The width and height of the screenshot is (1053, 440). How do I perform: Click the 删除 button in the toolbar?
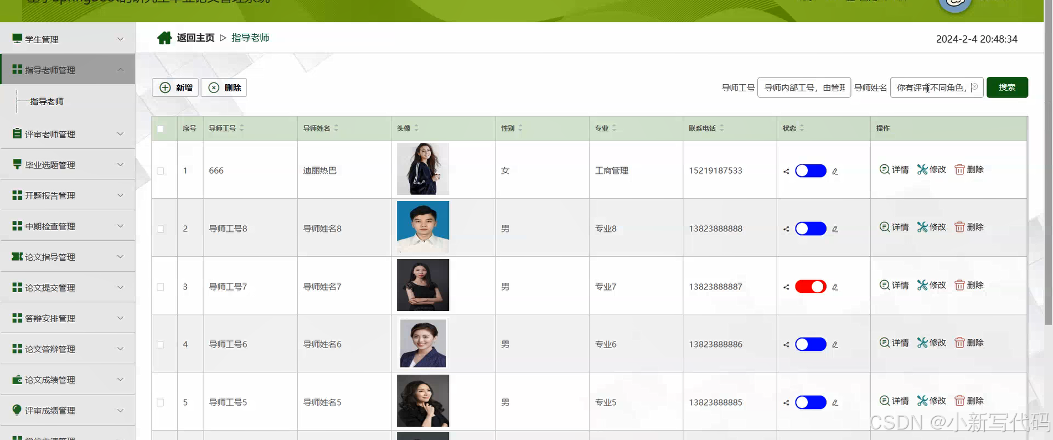click(224, 87)
